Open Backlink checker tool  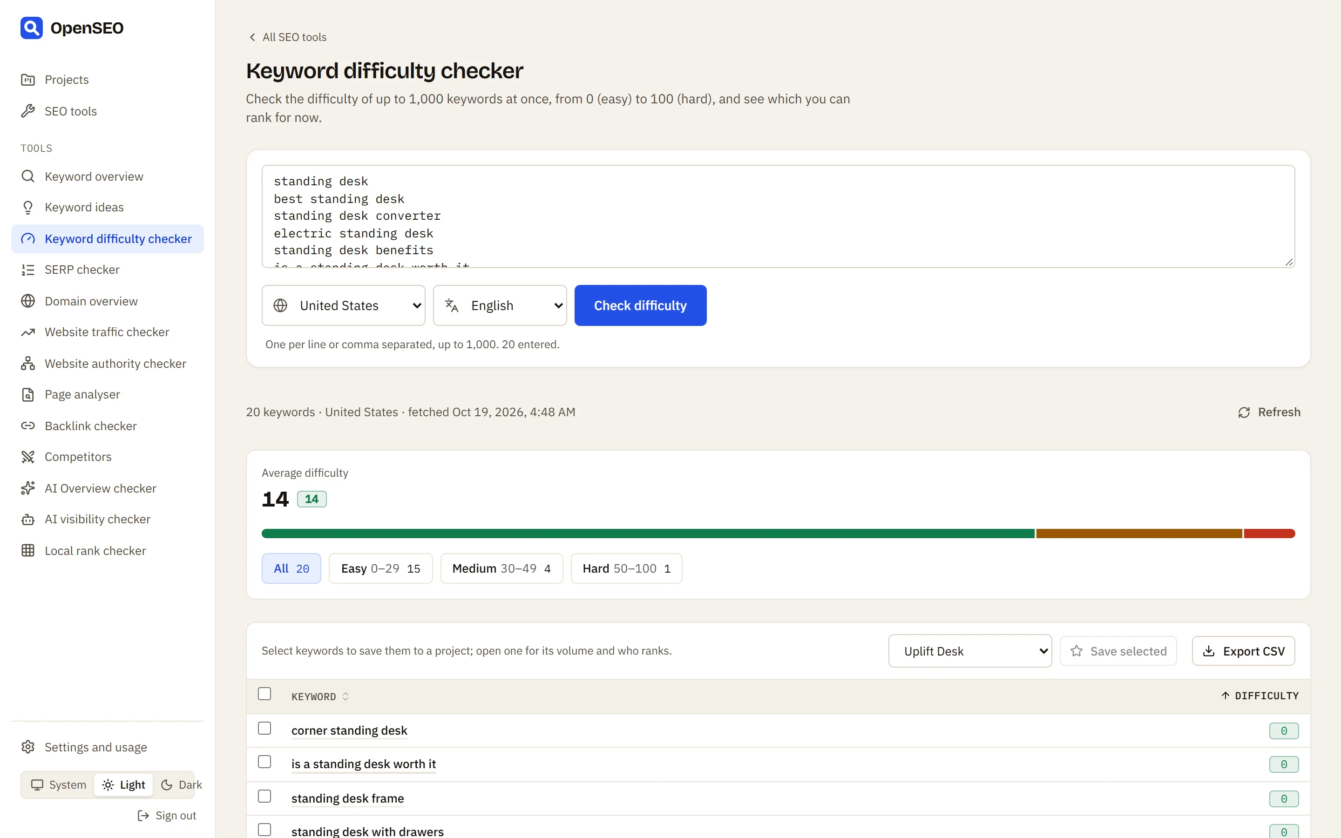pos(108,426)
